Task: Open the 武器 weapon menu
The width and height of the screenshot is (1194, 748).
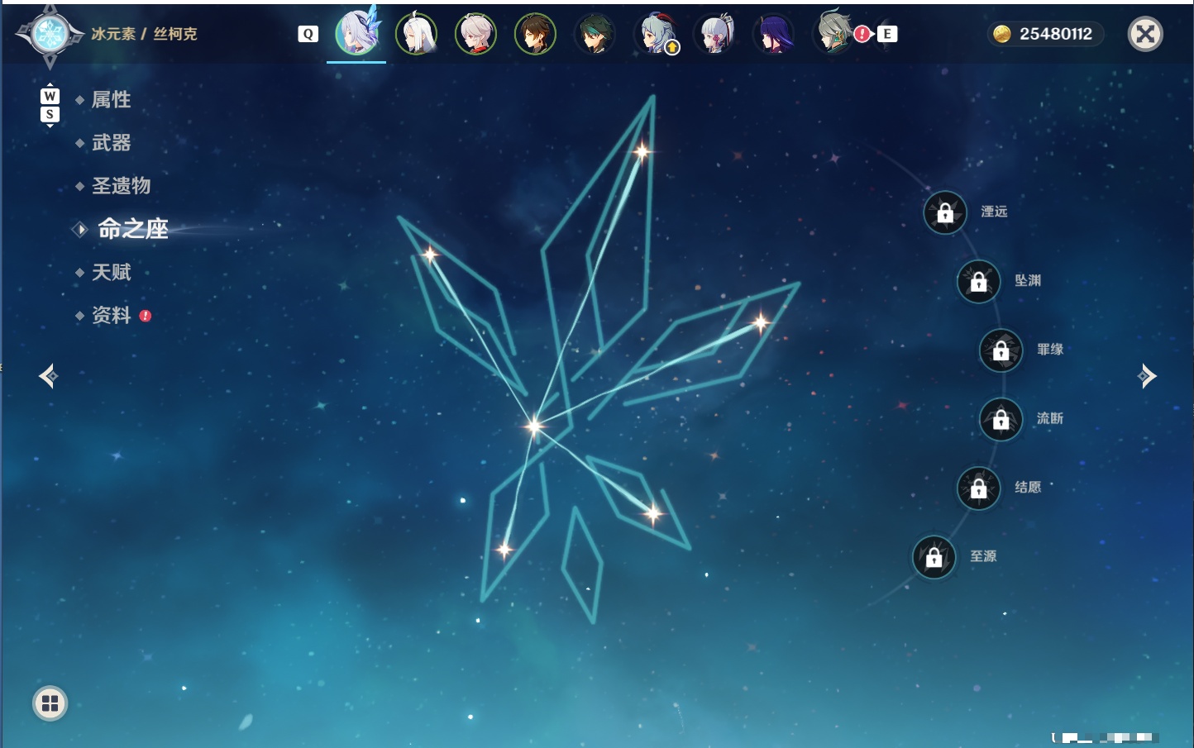Action: coord(111,143)
